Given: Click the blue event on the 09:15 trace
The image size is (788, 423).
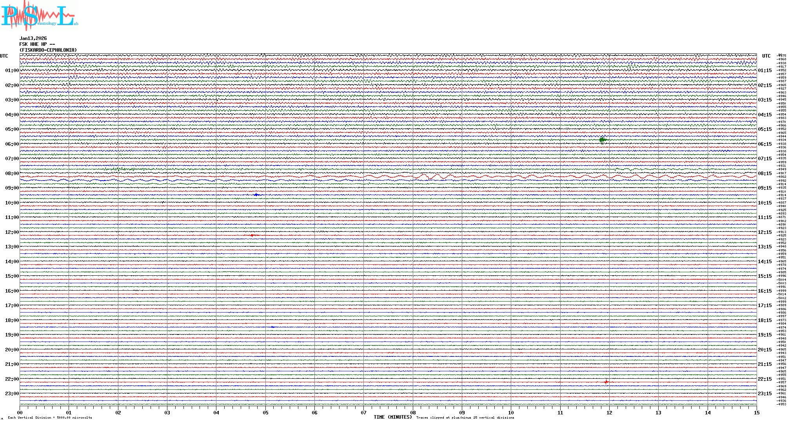Looking at the screenshot, I should tap(256, 195).
